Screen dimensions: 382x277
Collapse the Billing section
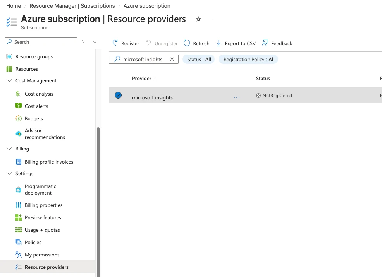pyautogui.click(x=9, y=149)
